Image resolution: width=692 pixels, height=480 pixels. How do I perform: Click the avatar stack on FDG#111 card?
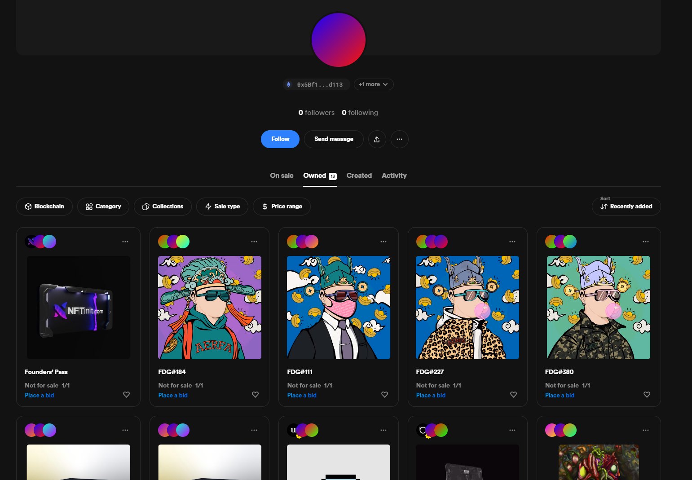pos(303,242)
